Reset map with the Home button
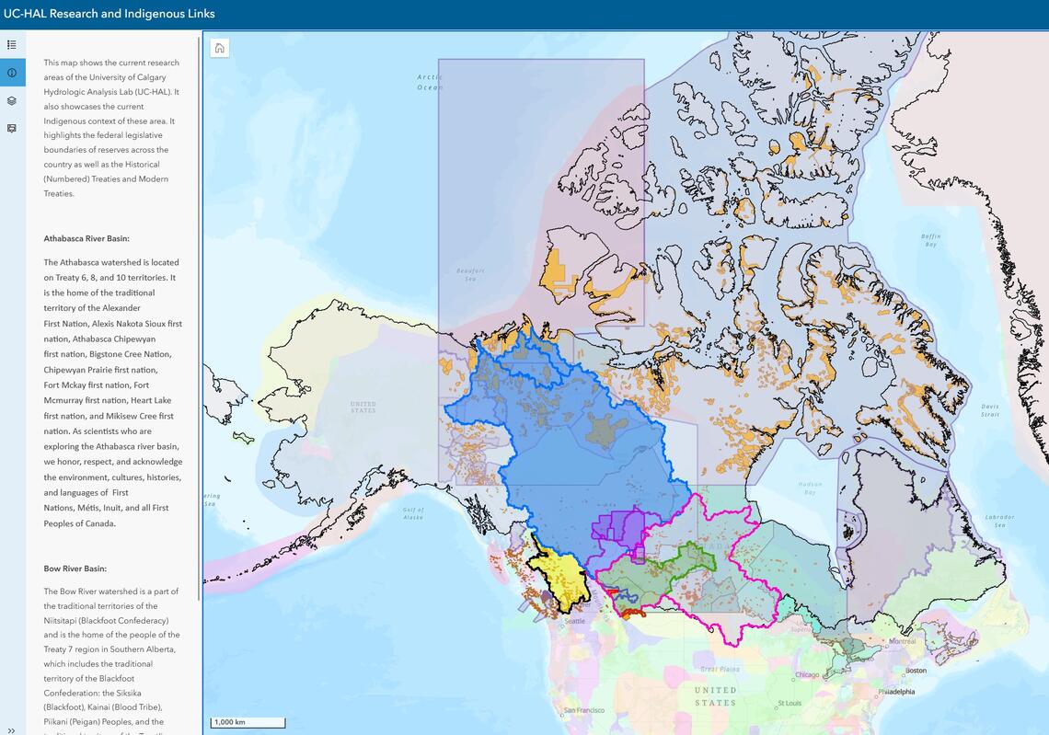Viewport: 1049px width, 735px height. (x=219, y=49)
